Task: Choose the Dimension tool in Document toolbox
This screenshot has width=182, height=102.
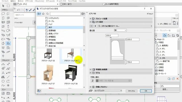Action: coord(3,64)
